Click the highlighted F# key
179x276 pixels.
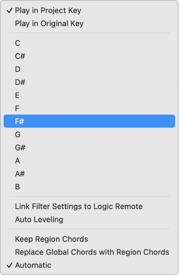click(89, 121)
